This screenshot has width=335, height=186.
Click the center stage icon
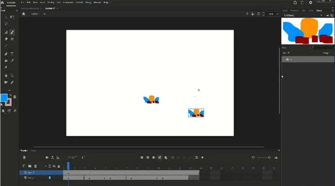click(247, 14)
